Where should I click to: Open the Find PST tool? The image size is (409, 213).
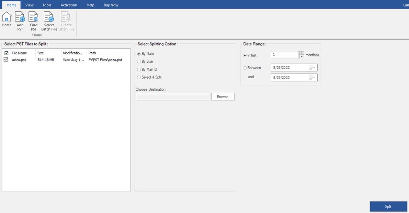[x=33, y=21]
